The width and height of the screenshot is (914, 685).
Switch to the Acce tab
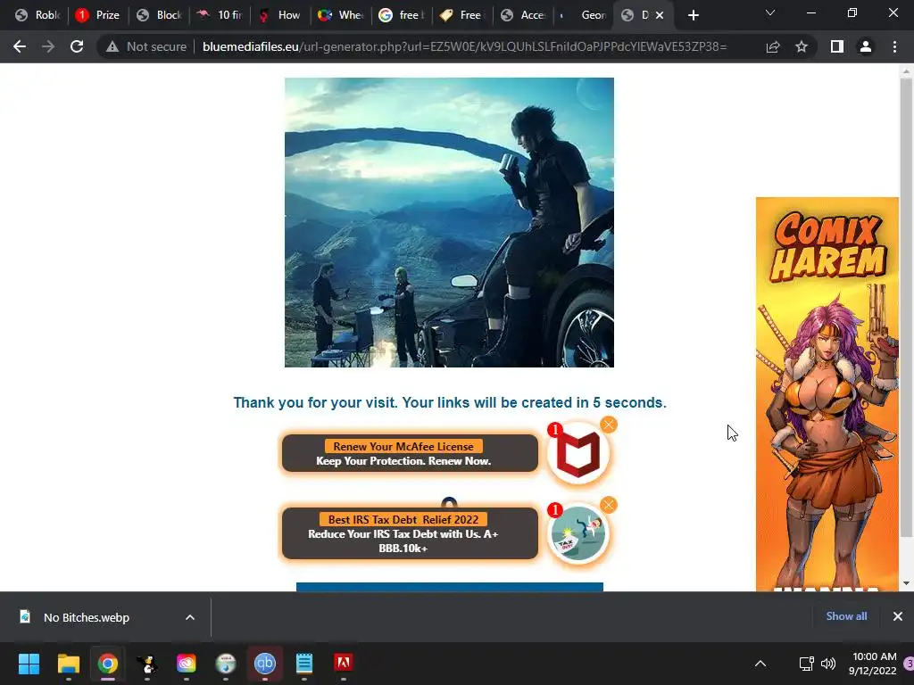click(522, 15)
